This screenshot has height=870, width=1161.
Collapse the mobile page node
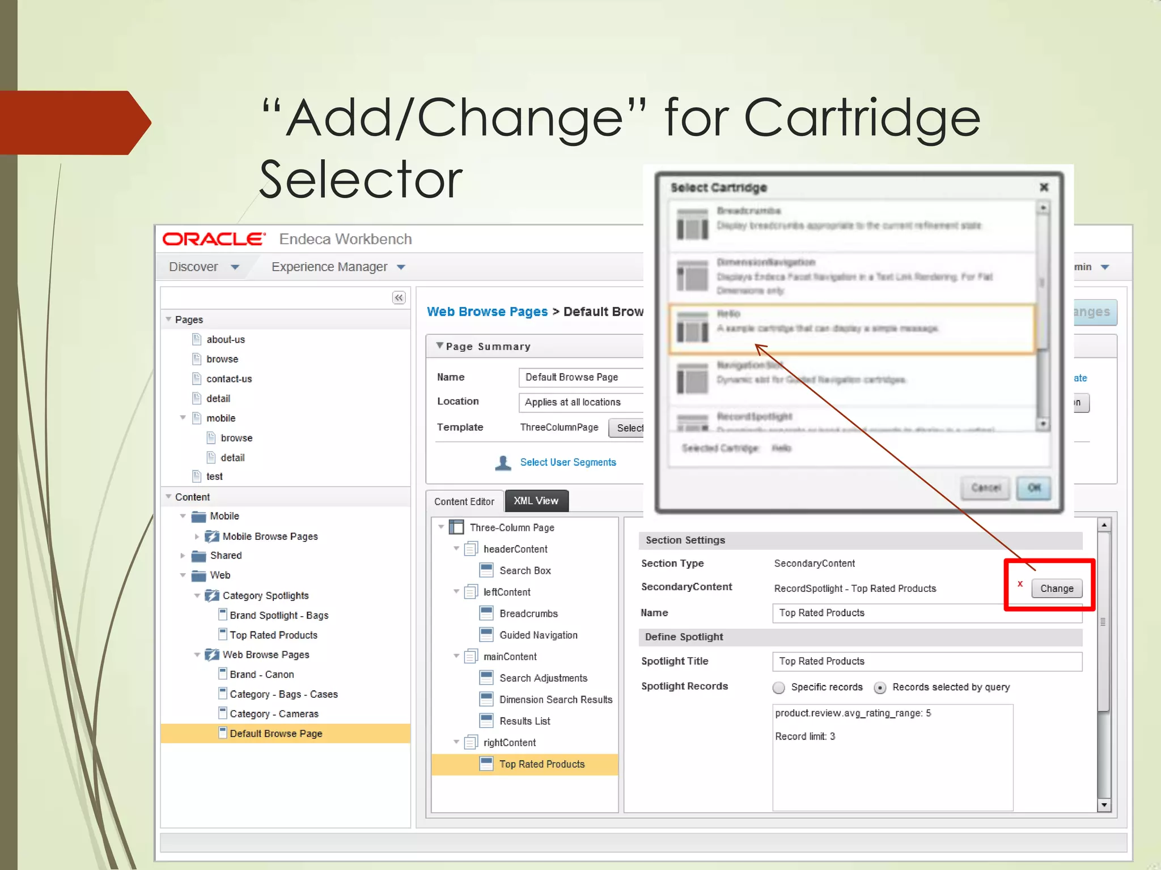tap(183, 418)
